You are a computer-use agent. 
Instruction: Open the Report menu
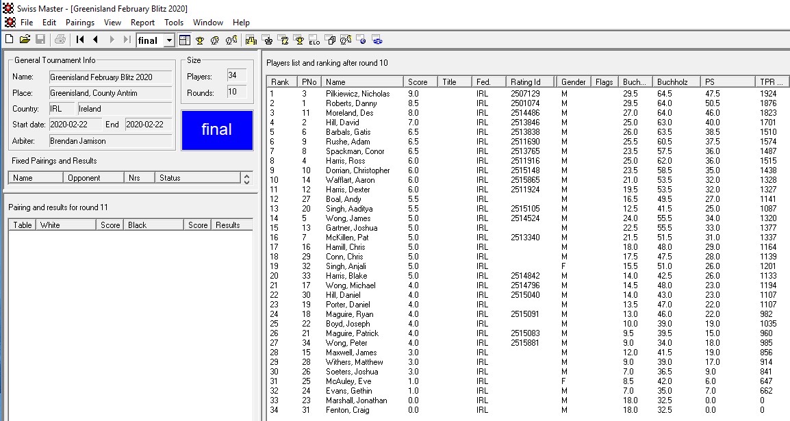[142, 23]
